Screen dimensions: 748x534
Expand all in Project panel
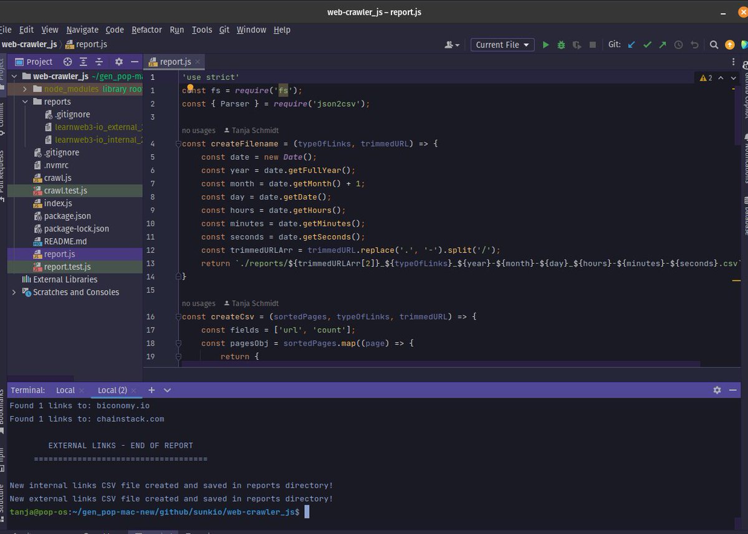(x=84, y=62)
